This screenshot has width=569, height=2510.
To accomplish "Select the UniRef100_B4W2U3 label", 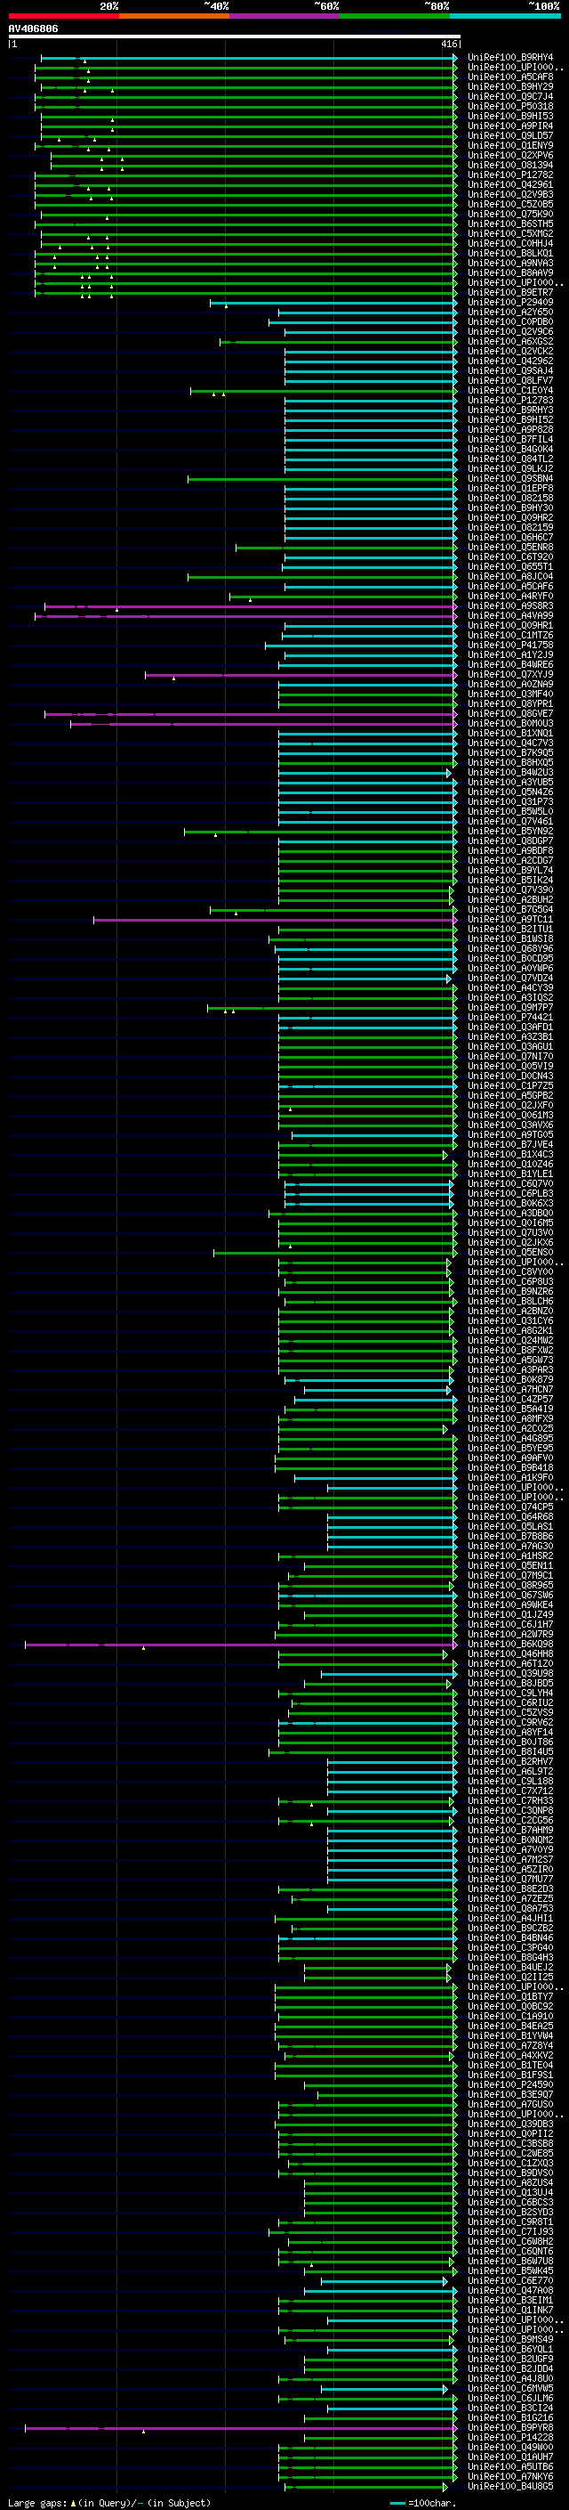I will coord(510,774).
